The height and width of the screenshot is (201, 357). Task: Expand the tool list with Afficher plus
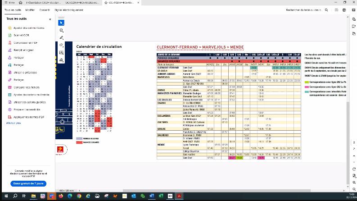point(14,123)
